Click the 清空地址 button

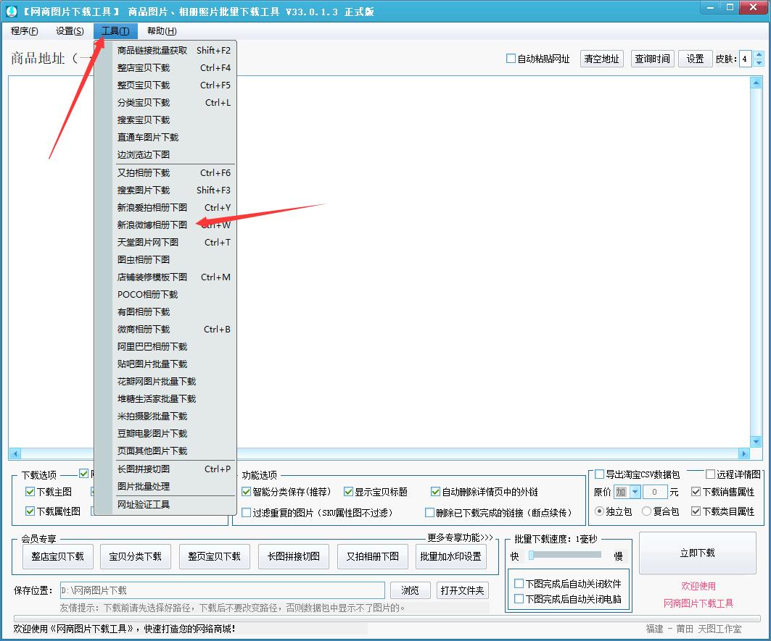601,59
